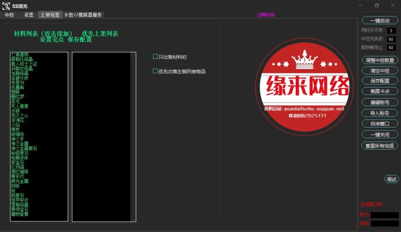401x232 pixels.
Task: Focus the 同时多开数 input field
Action: (x=391, y=30)
